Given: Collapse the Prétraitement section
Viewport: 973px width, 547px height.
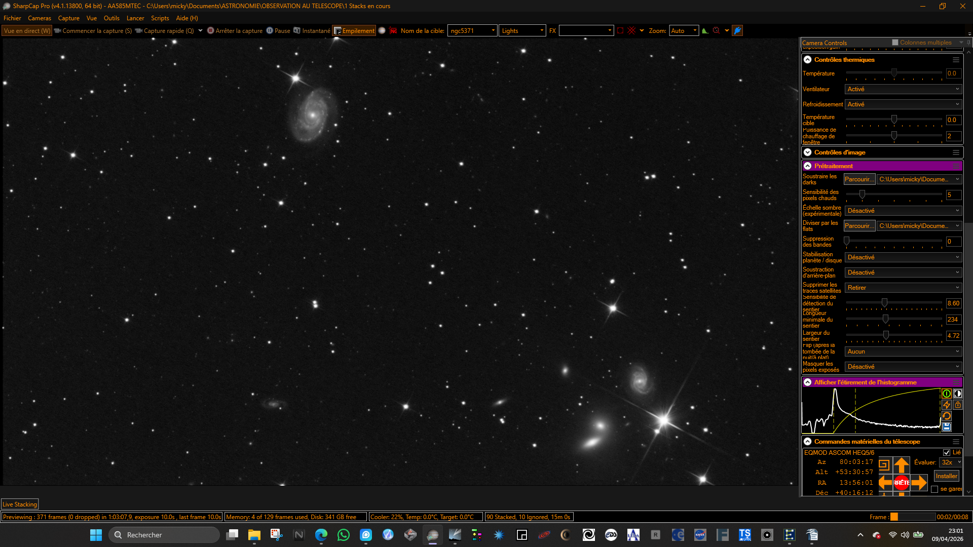Looking at the screenshot, I should click(807, 166).
